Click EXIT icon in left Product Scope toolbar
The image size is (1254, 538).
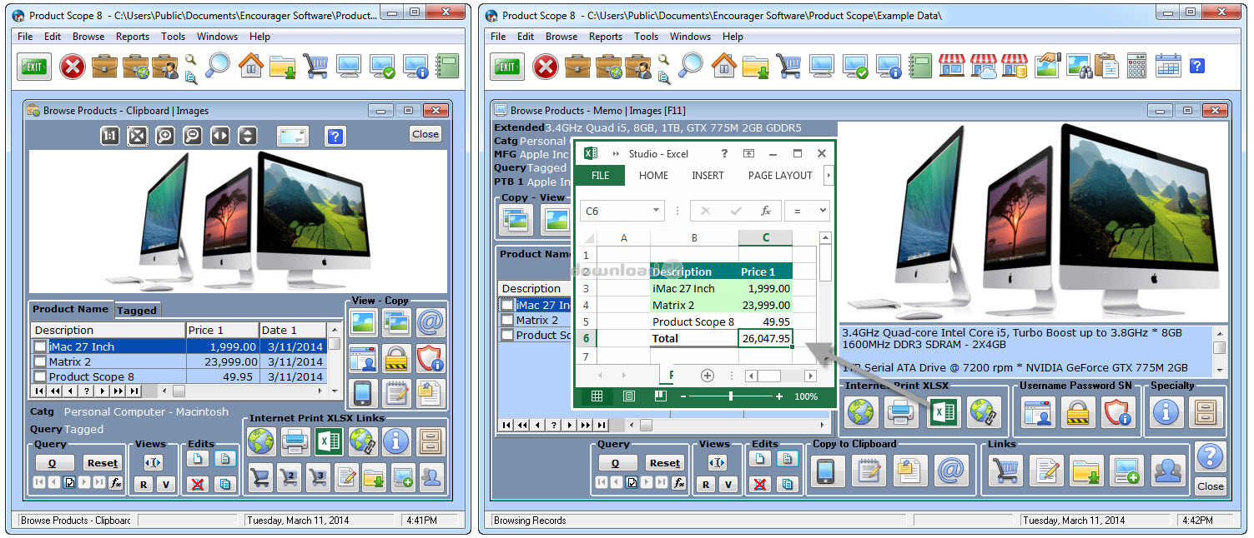point(34,67)
